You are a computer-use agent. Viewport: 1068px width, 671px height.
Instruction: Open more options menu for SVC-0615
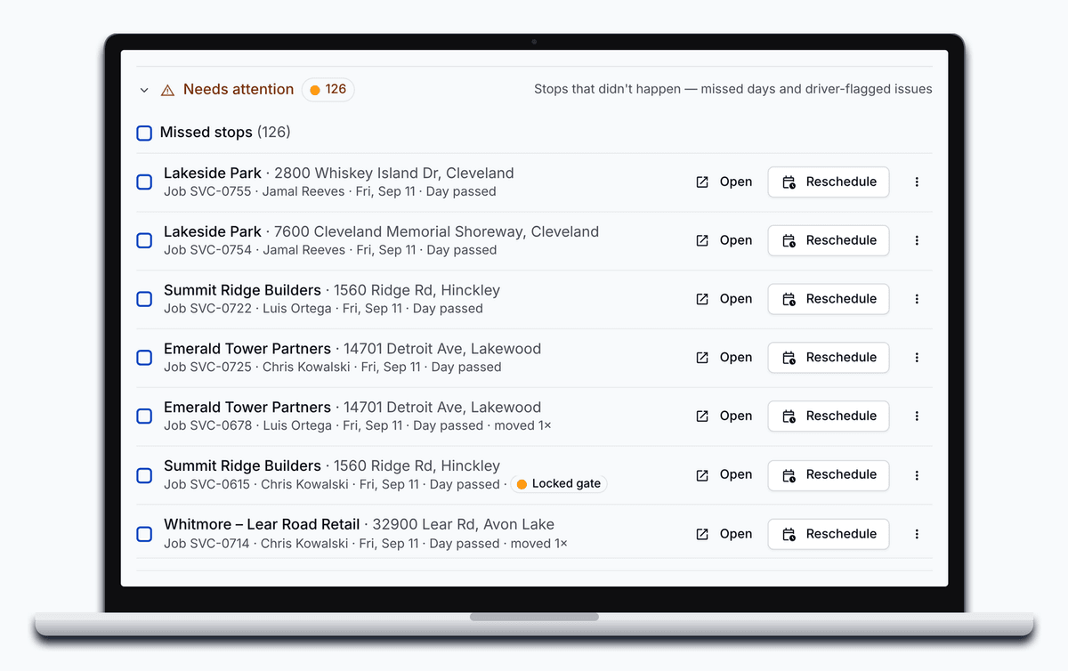pyautogui.click(x=917, y=475)
